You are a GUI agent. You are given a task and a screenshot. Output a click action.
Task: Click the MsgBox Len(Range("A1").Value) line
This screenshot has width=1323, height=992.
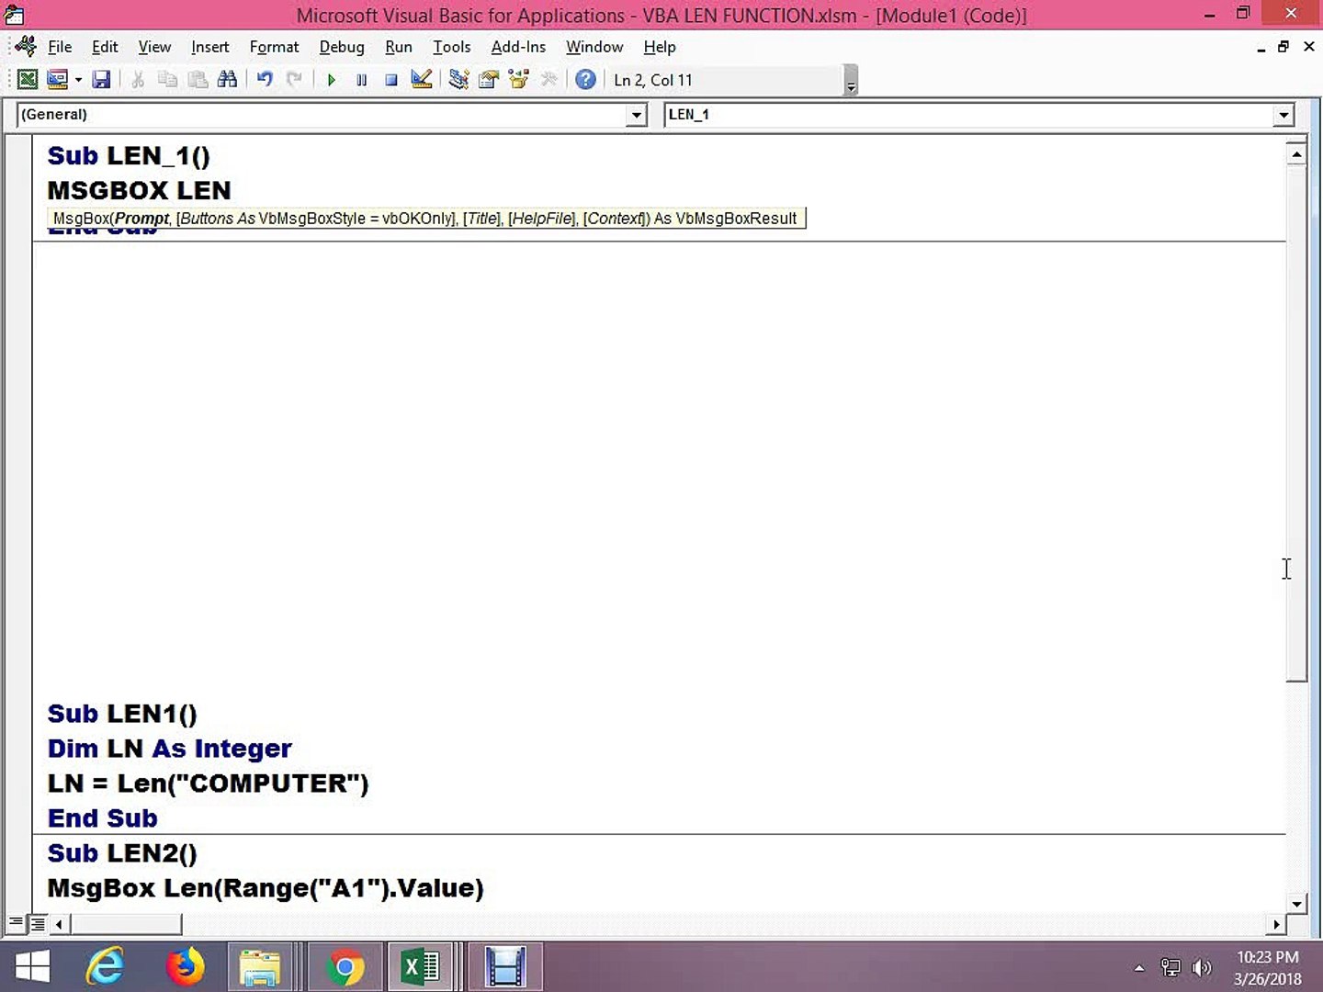click(266, 889)
